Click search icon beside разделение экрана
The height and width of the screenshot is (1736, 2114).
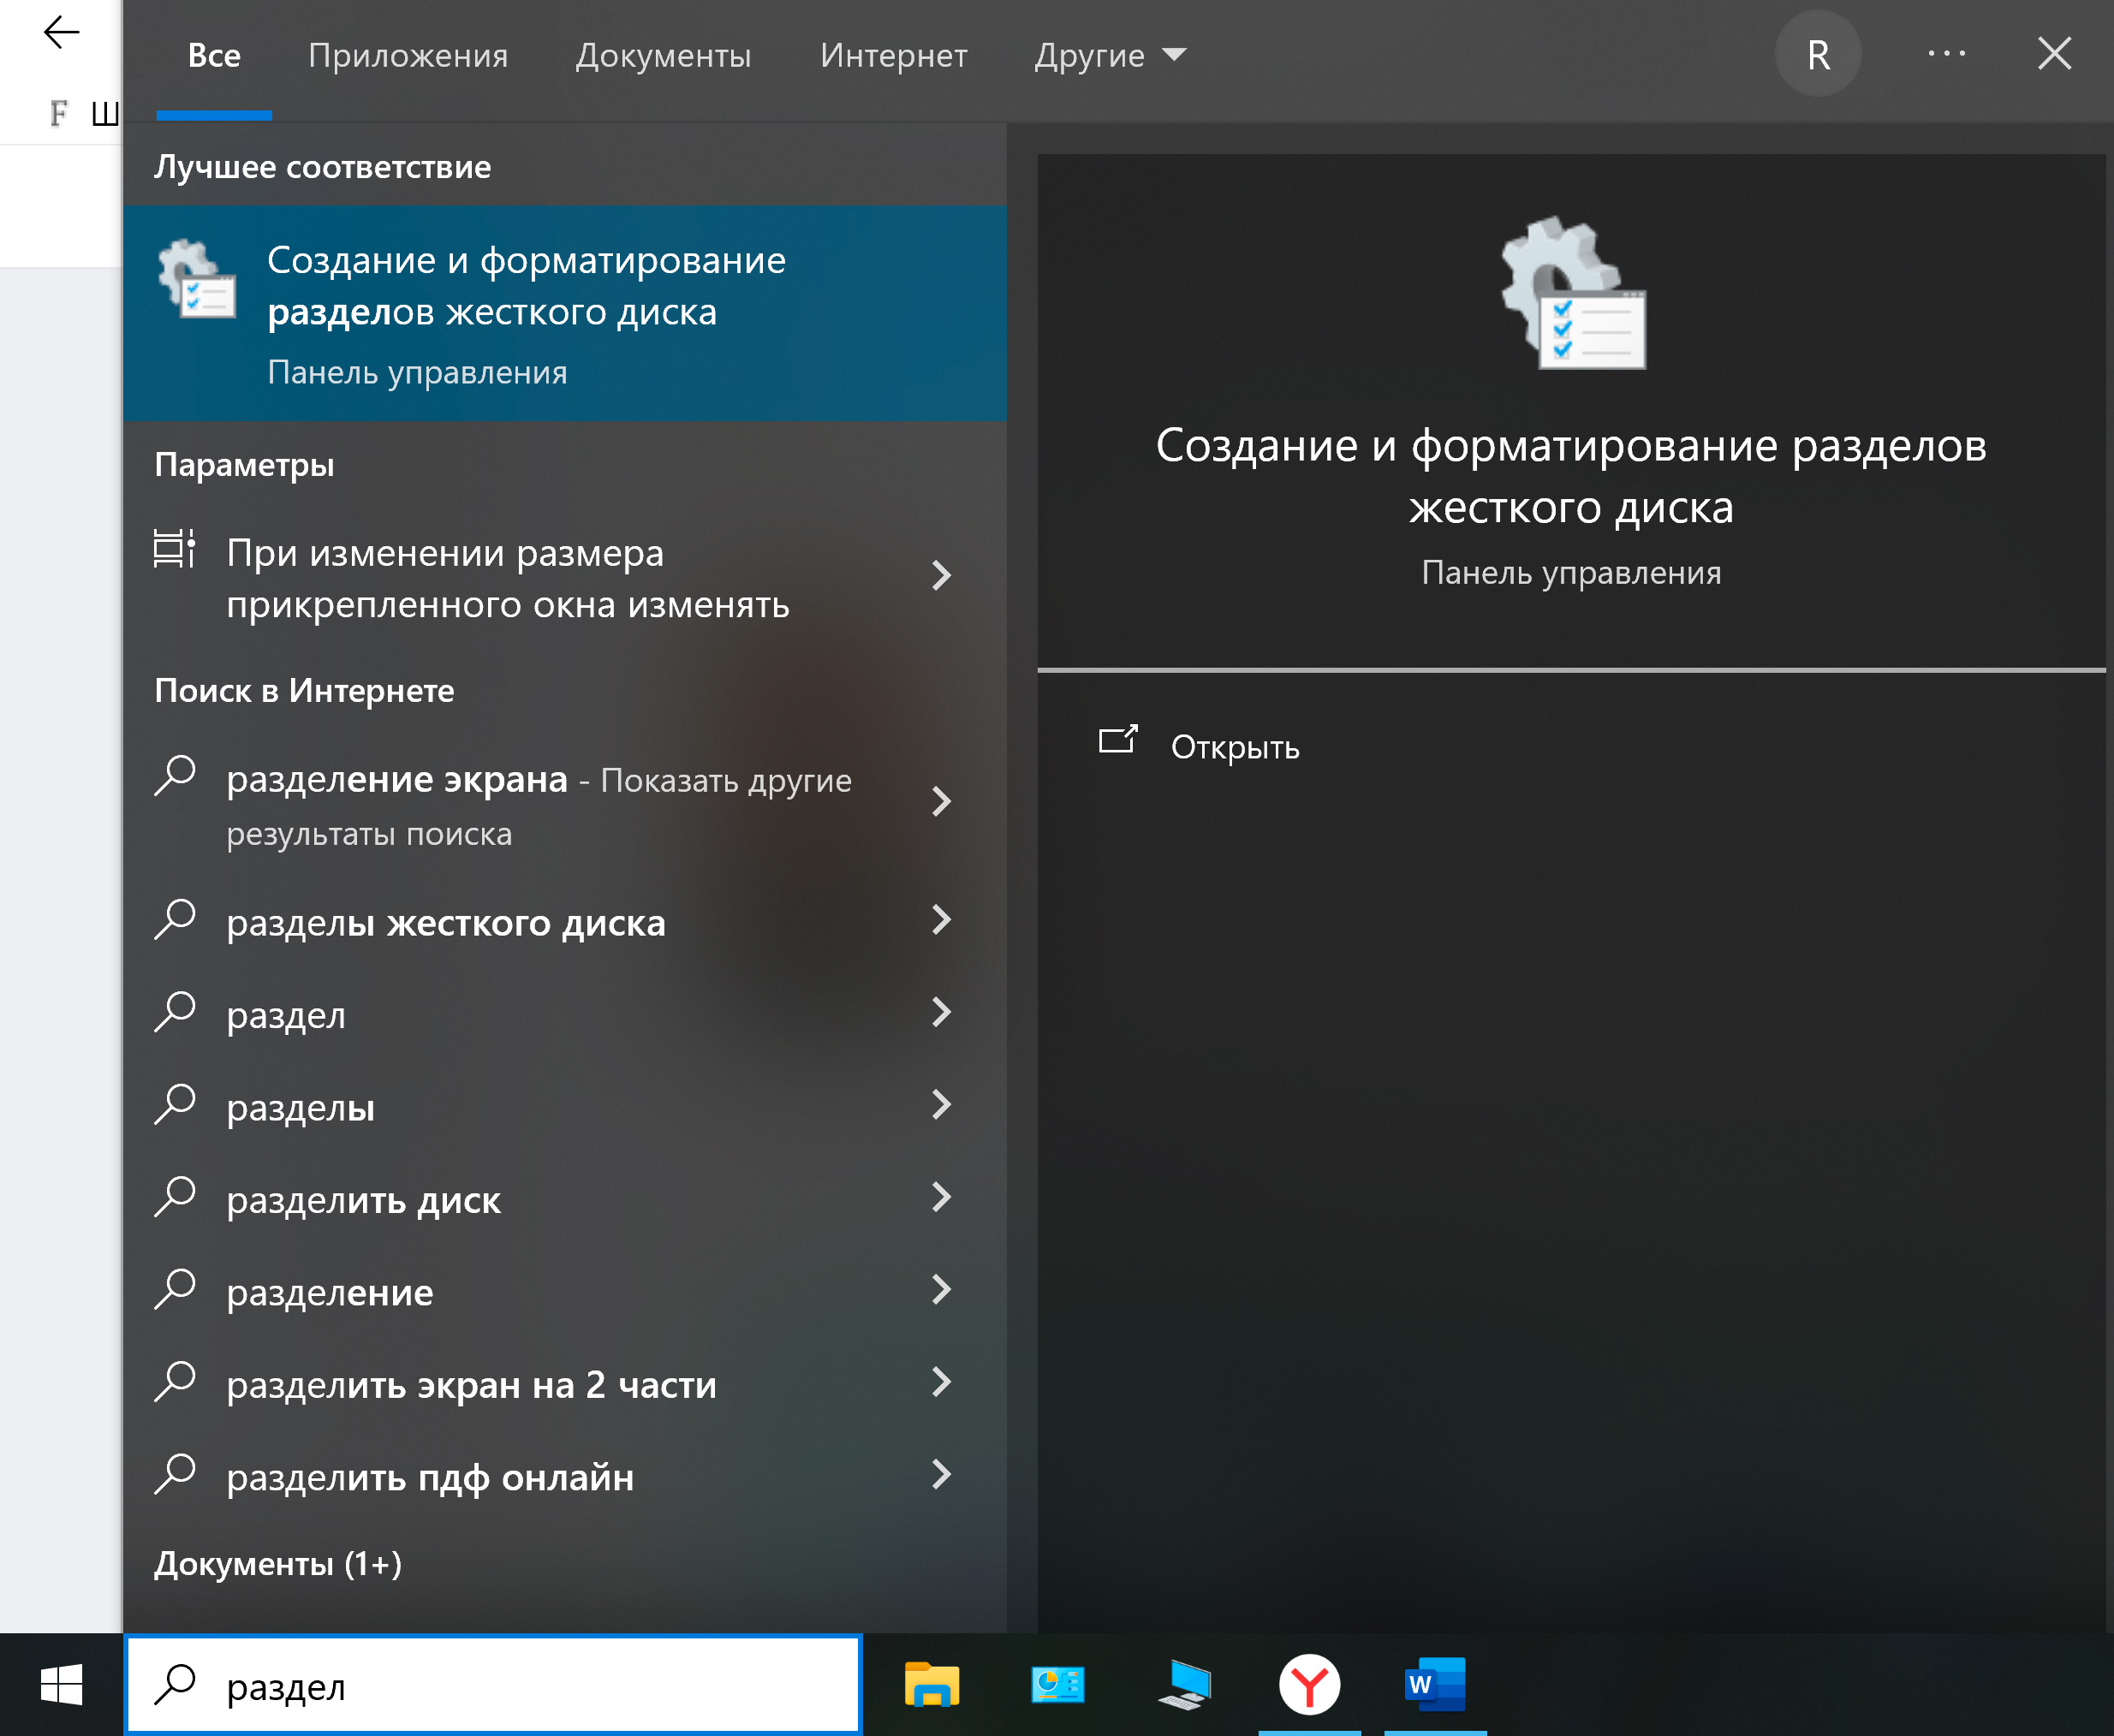point(175,775)
